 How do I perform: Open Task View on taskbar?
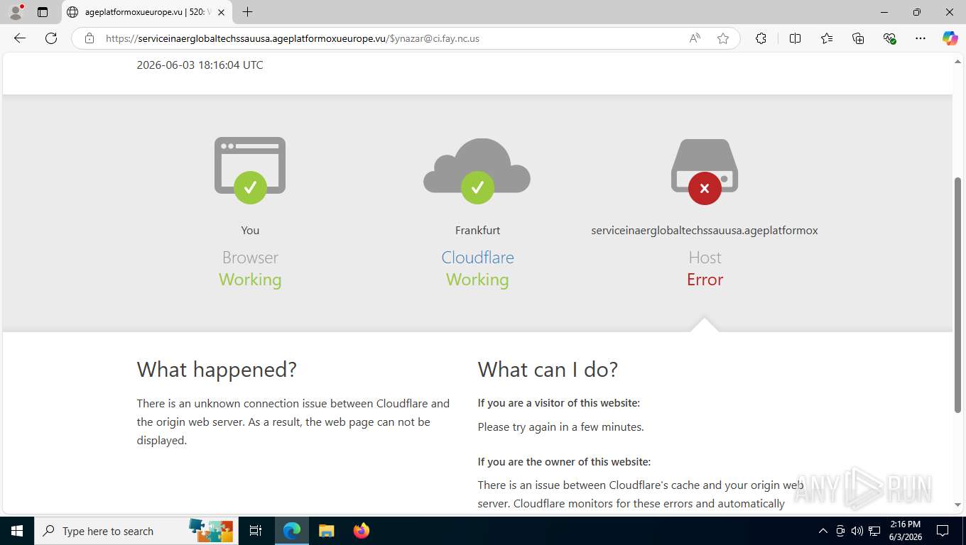256,531
